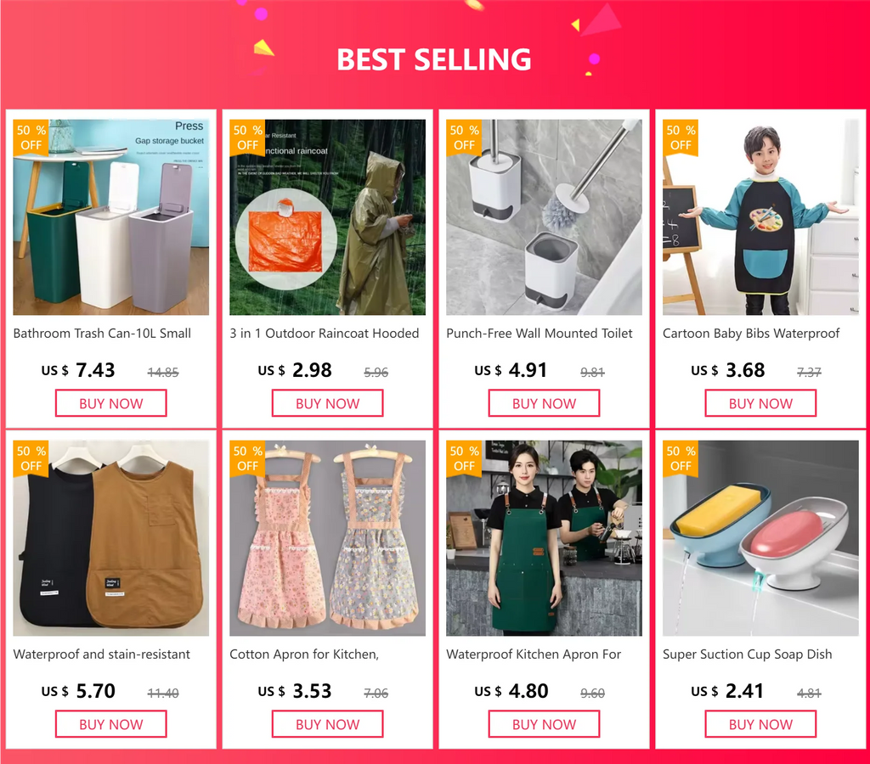This screenshot has width=870, height=764.
Task: Open the outdoor raincoat product image
Action: point(327,217)
